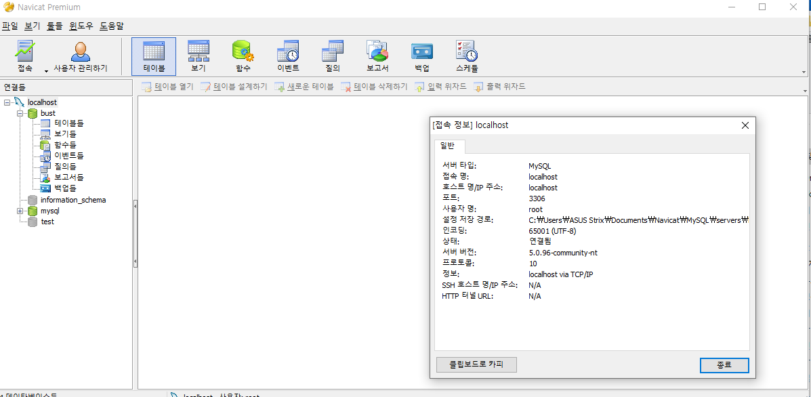Click 테이블 열기 open table
Viewport: 811px width, 397px height.
[167, 87]
